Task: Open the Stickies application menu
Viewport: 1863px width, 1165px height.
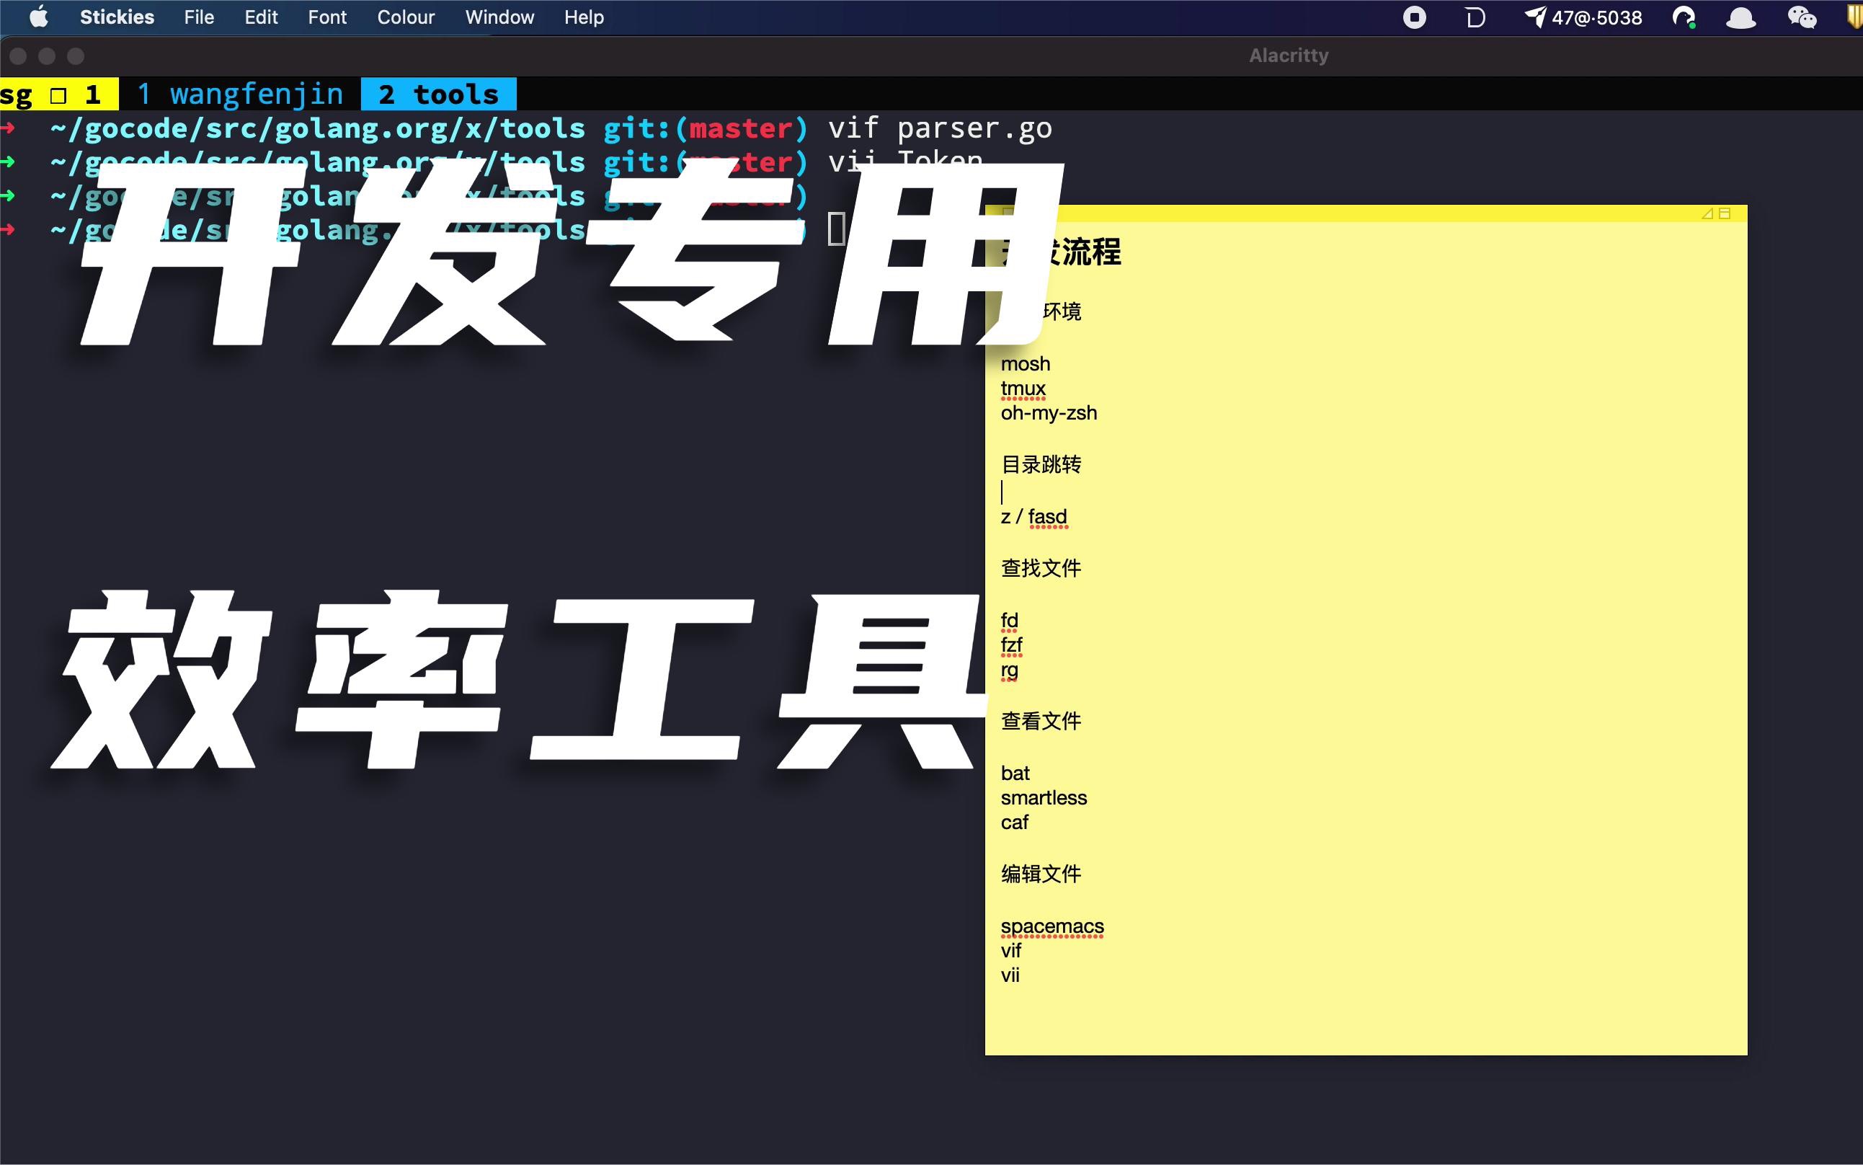Action: pyautogui.click(x=117, y=17)
